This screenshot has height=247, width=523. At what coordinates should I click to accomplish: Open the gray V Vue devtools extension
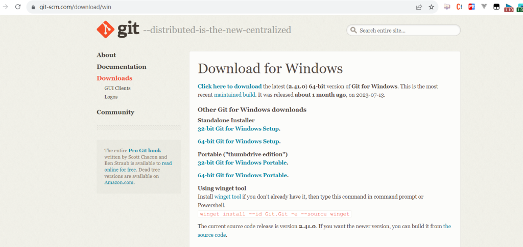484,6
